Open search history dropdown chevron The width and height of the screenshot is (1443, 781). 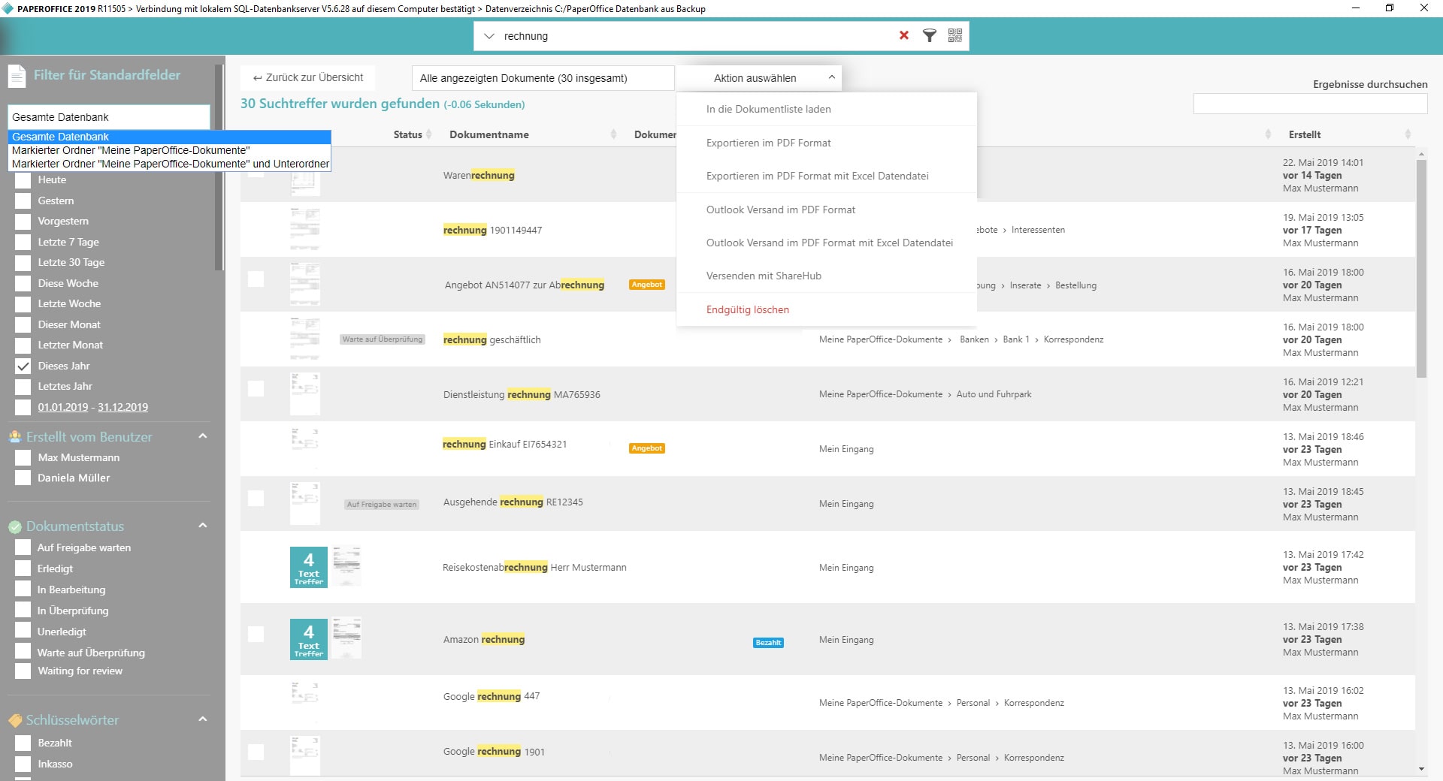point(489,36)
